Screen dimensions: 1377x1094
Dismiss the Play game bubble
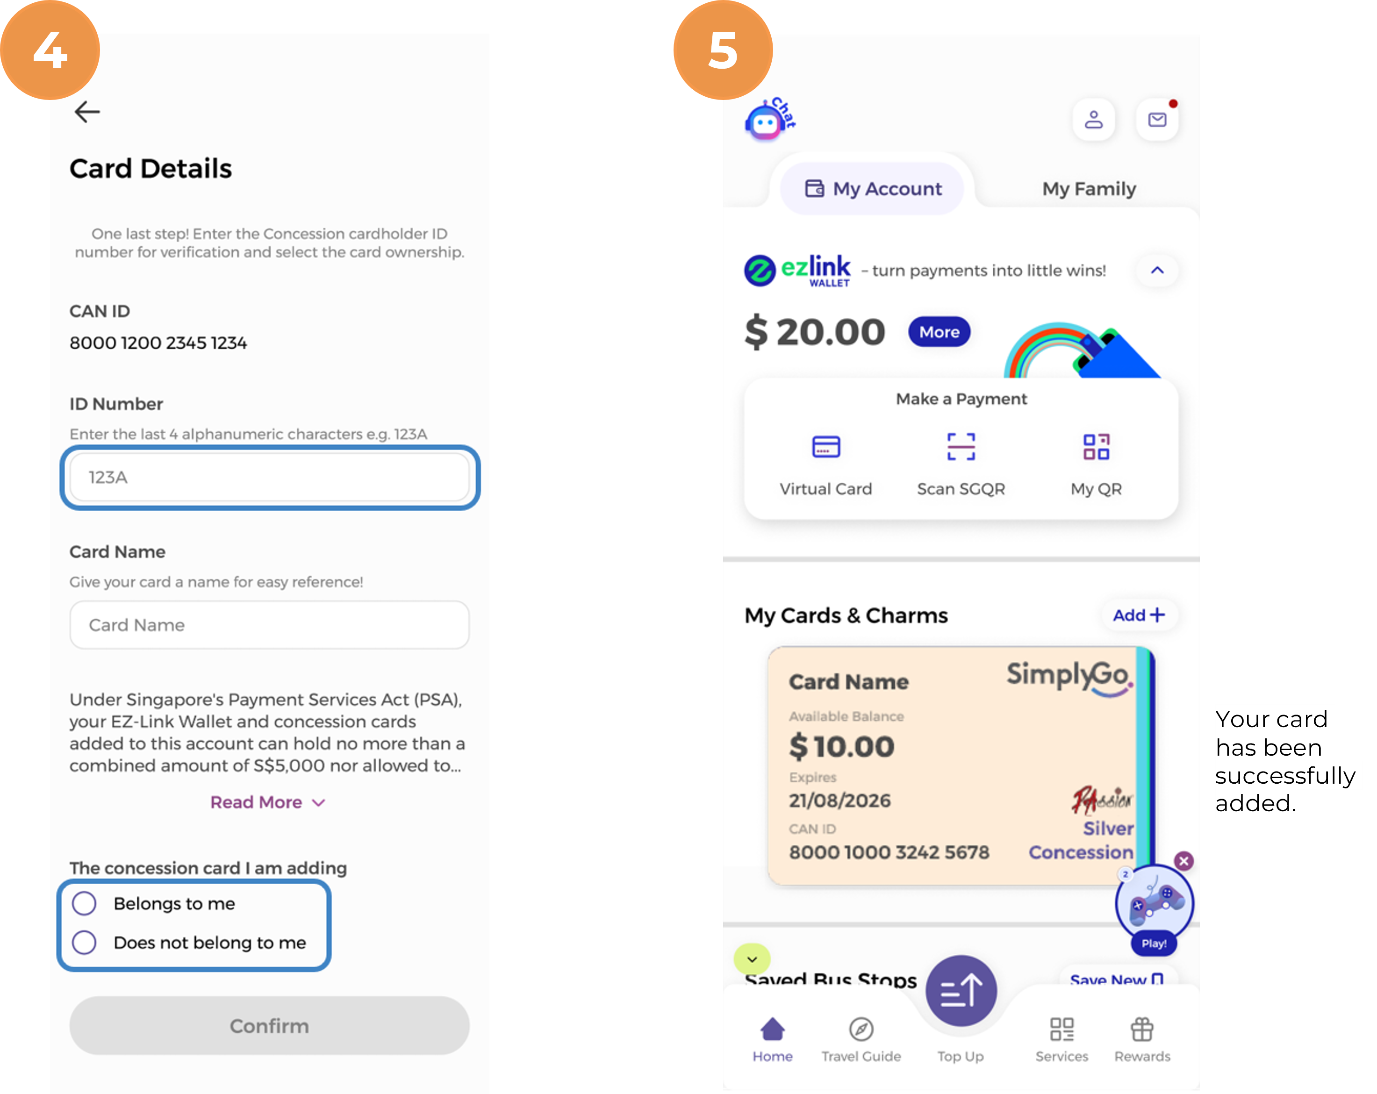[1184, 861]
